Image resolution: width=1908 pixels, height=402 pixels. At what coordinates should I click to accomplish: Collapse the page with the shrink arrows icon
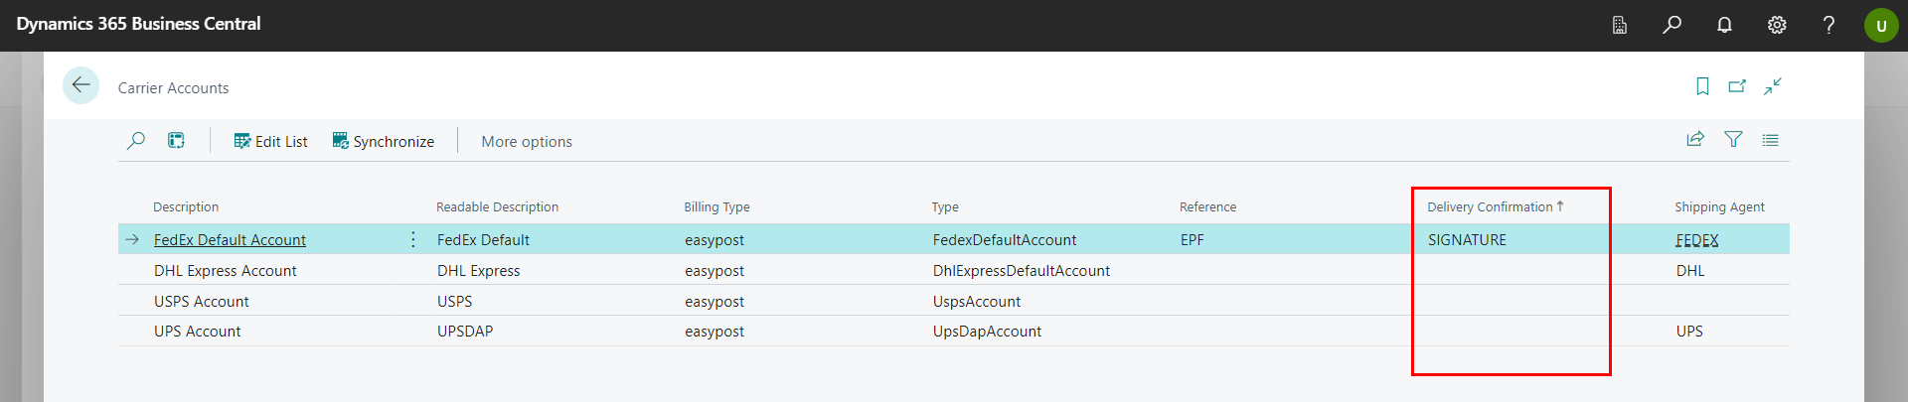[x=1773, y=86]
